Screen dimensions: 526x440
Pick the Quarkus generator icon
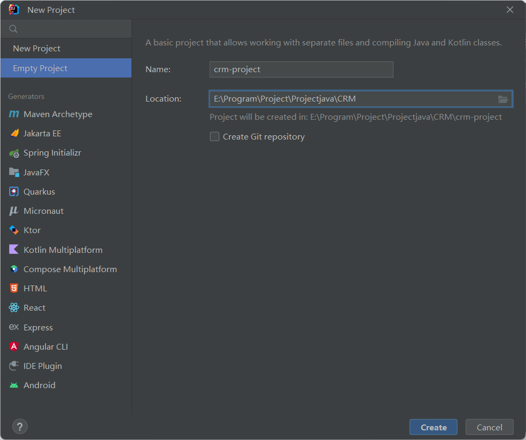(14, 191)
